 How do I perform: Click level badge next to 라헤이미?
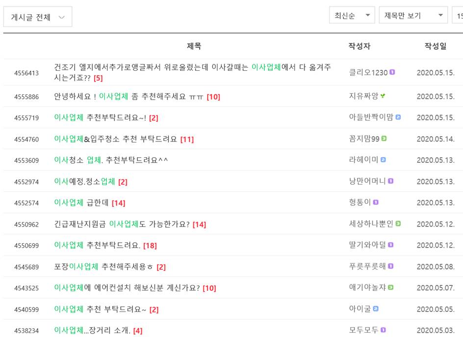pos(383,160)
